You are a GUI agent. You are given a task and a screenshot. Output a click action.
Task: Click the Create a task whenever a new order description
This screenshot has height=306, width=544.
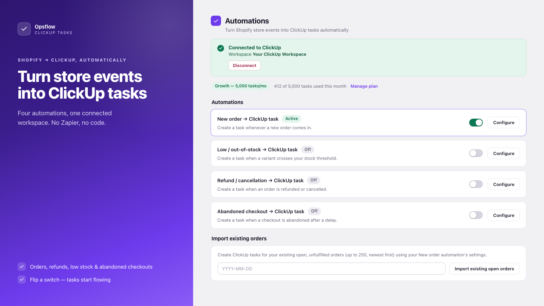[265, 128]
